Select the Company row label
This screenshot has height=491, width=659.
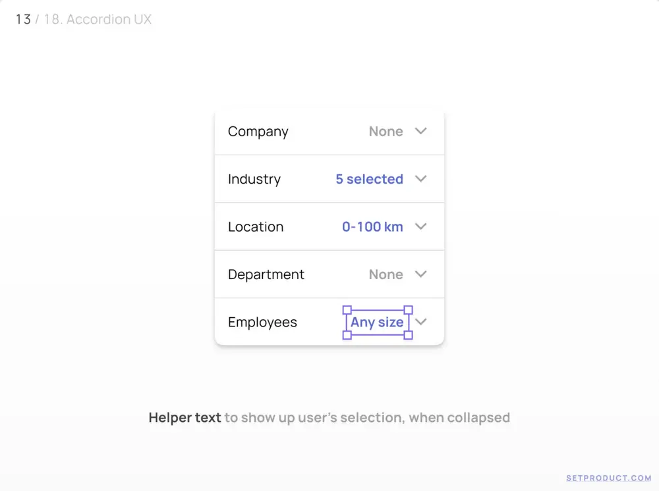point(258,132)
